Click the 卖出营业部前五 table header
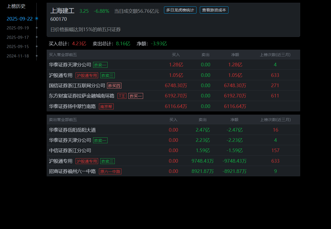This screenshot has height=229, width=331. click(x=63, y=120)
